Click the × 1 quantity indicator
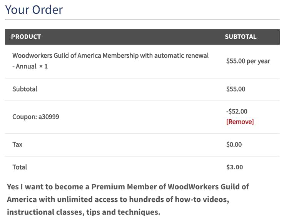The height and width of the screenshot is (224, 284). tap(43, 67)
